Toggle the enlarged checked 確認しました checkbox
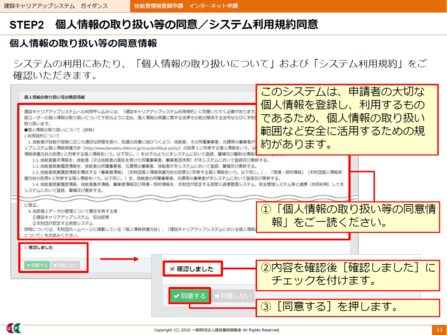Viewport: 447px width, 335px height. point(172,269)
